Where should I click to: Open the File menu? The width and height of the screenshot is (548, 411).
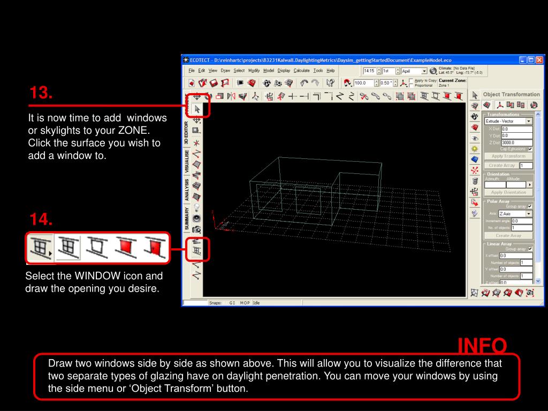tap(192, 71)
